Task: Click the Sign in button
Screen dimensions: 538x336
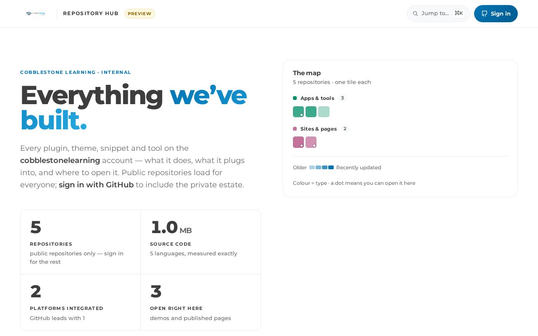Action: point(496,13)
